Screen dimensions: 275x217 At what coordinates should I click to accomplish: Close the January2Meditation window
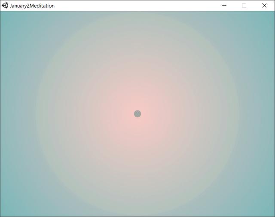pos(264,6)
